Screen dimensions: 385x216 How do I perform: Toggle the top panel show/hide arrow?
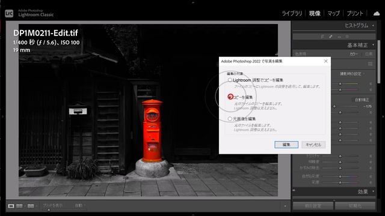pos(193,2)
